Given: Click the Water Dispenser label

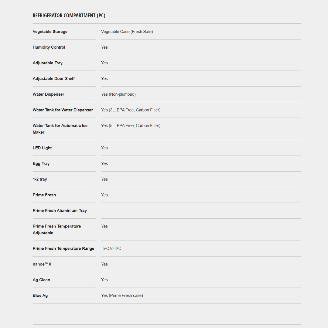Looking at the screenshot, I should tap(49, 94).
